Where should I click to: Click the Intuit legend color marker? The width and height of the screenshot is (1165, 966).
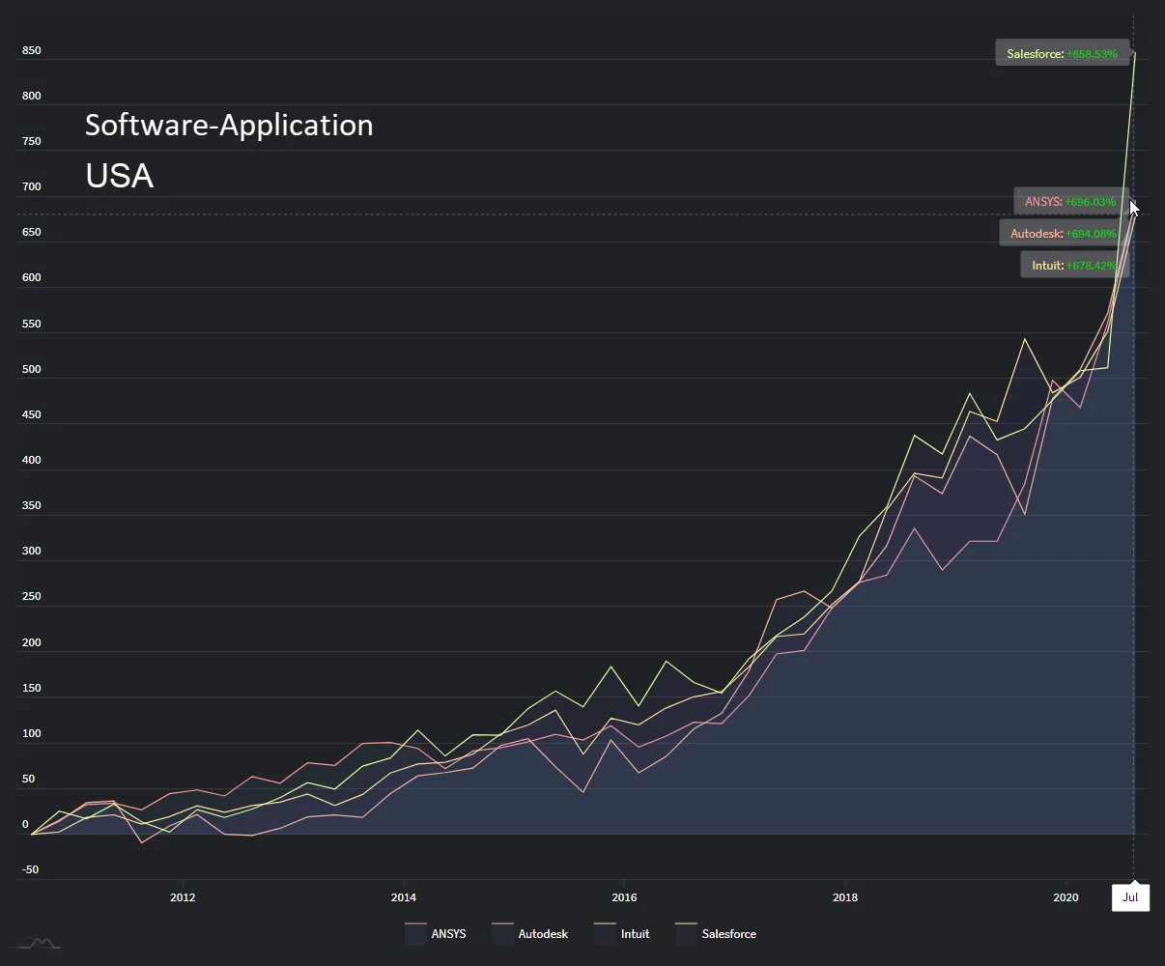605,934
